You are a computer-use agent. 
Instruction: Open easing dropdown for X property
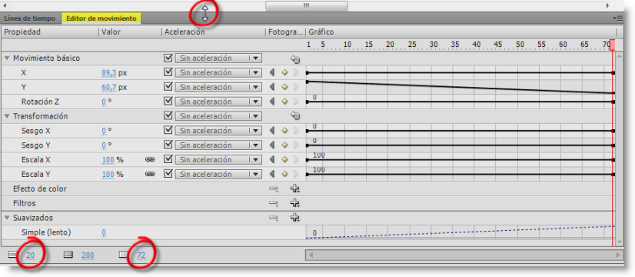point(218,73)
